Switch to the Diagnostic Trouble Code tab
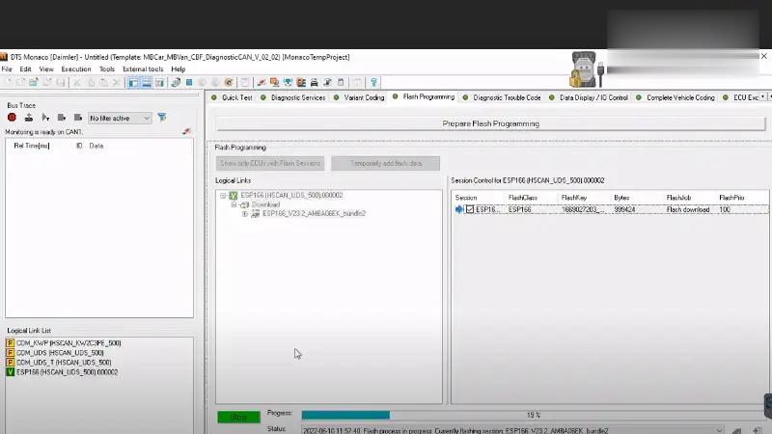 click(x=502, y=97)
